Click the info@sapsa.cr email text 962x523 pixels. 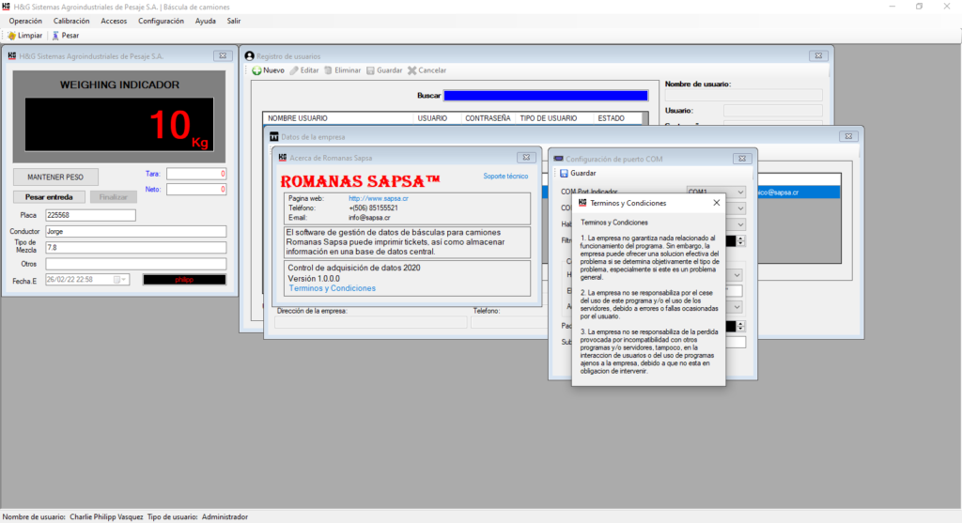[369, 218]
